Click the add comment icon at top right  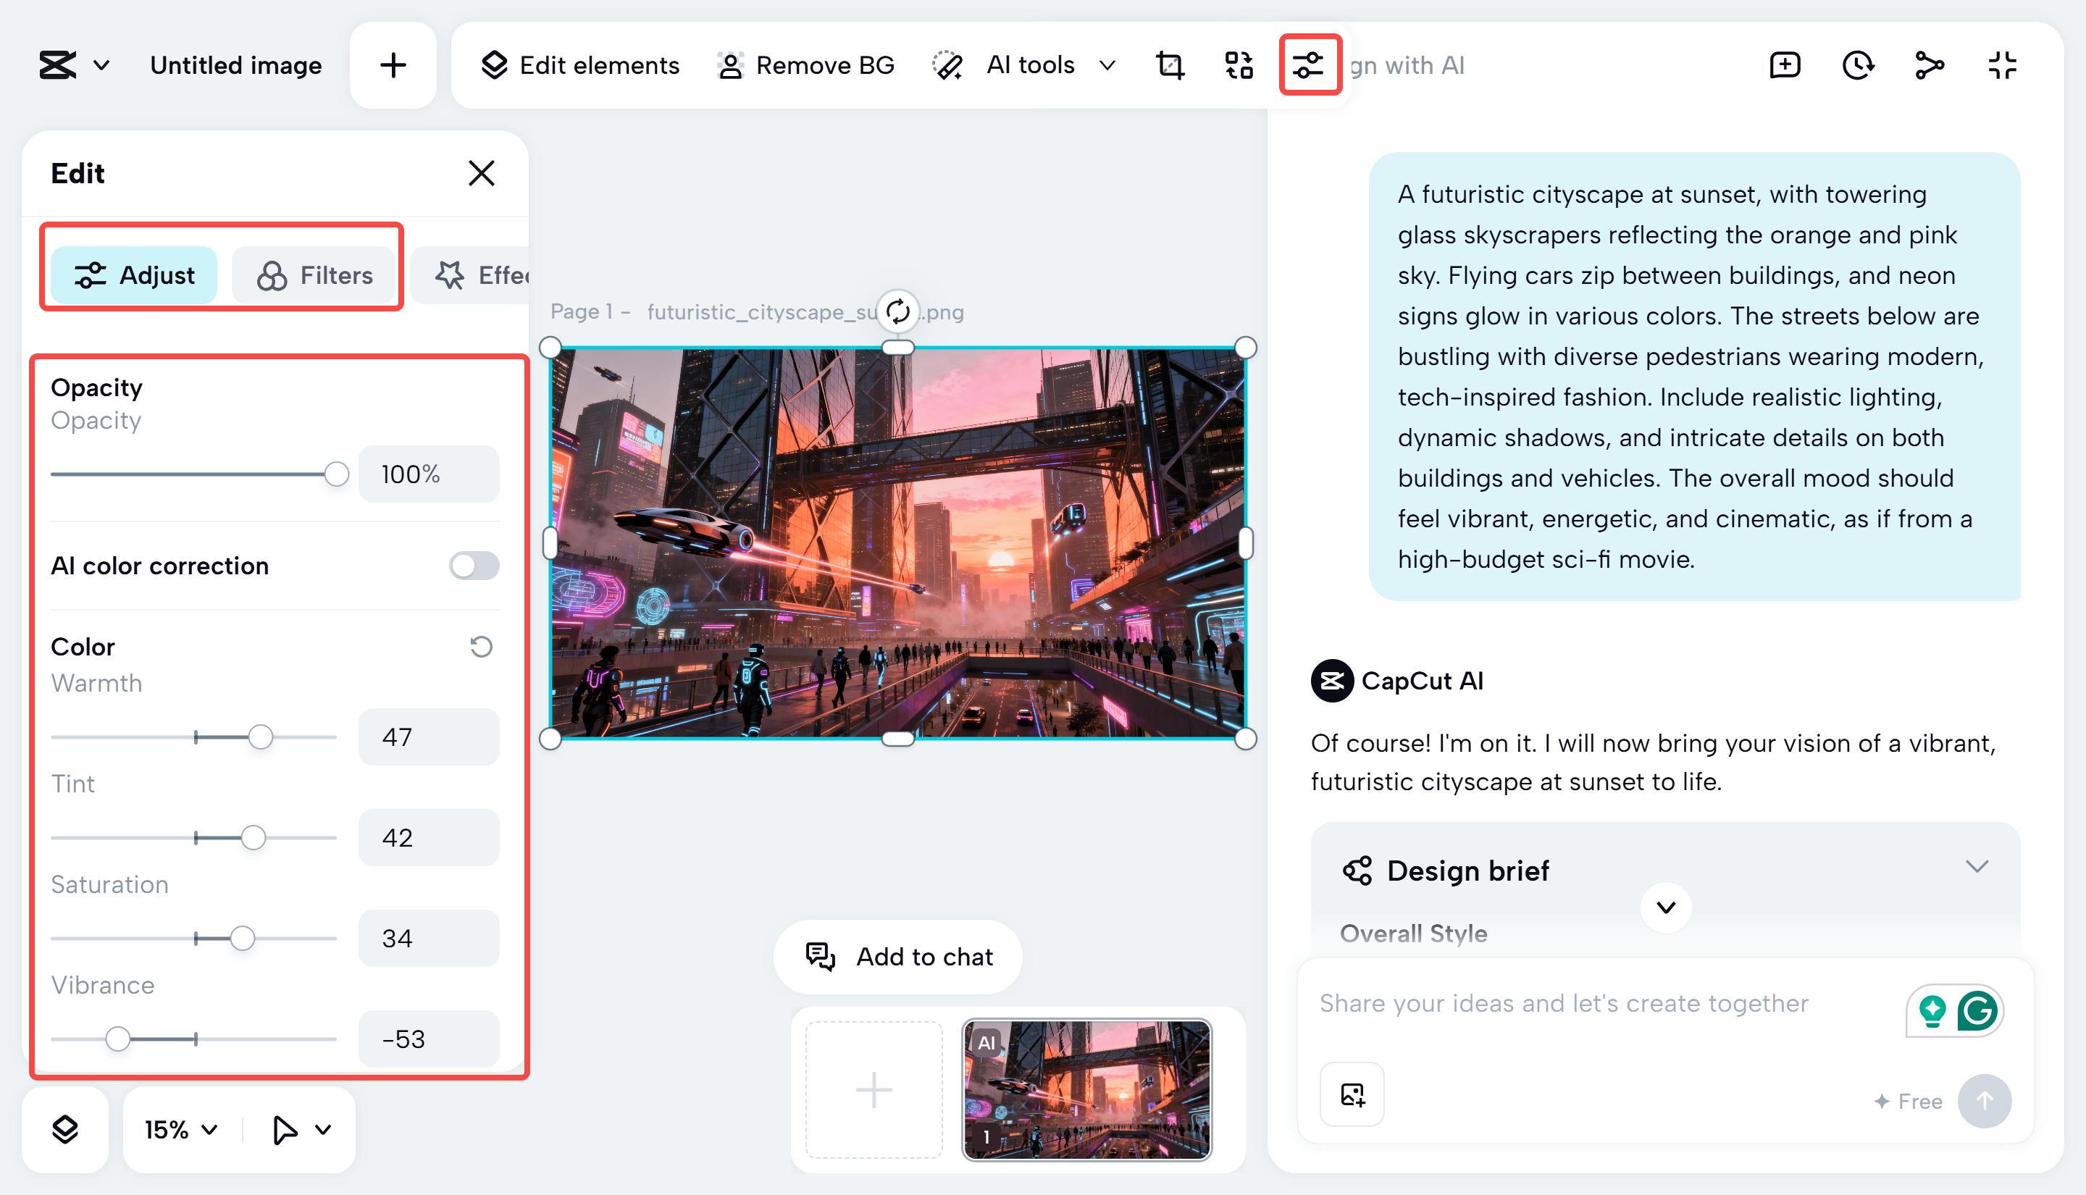[1783, 65]
